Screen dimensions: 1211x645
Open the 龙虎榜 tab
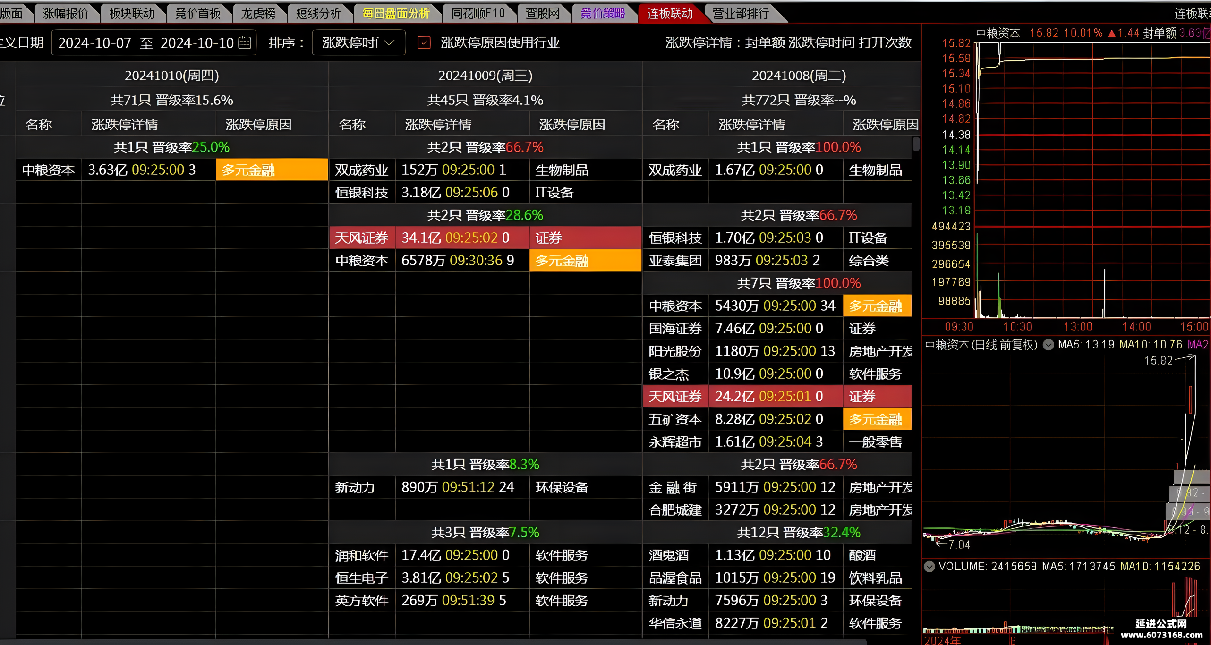[258, 13]
